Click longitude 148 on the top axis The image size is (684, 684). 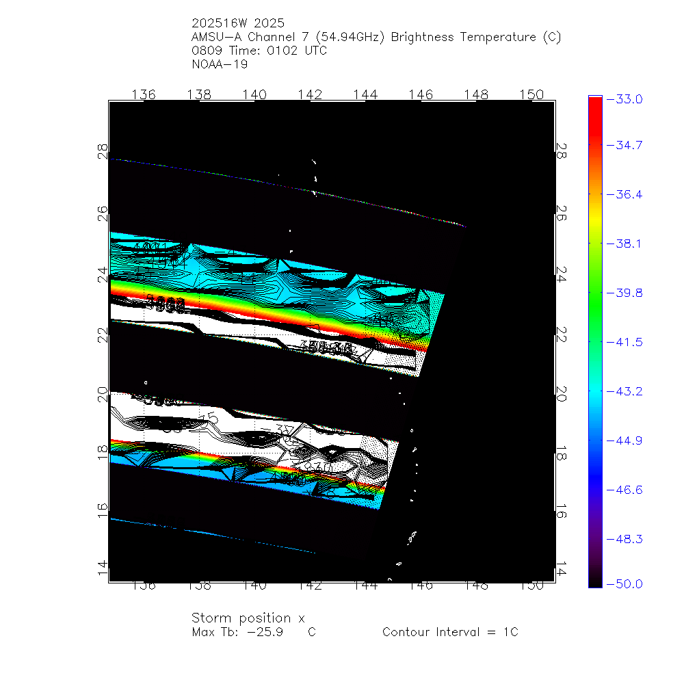(x=476, y=94)
